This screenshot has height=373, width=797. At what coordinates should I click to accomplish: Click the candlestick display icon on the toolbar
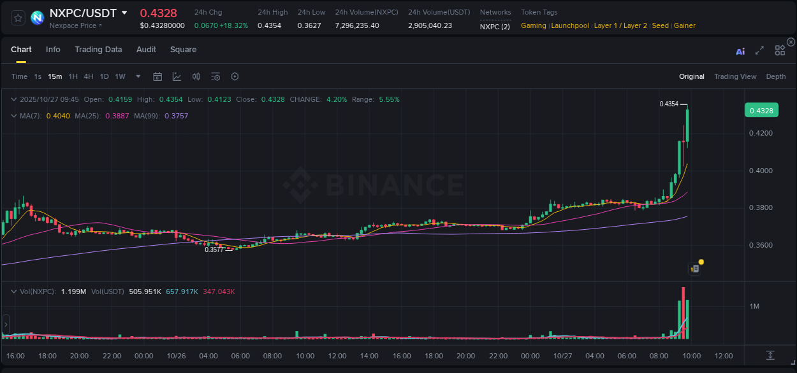click(196, 76)
